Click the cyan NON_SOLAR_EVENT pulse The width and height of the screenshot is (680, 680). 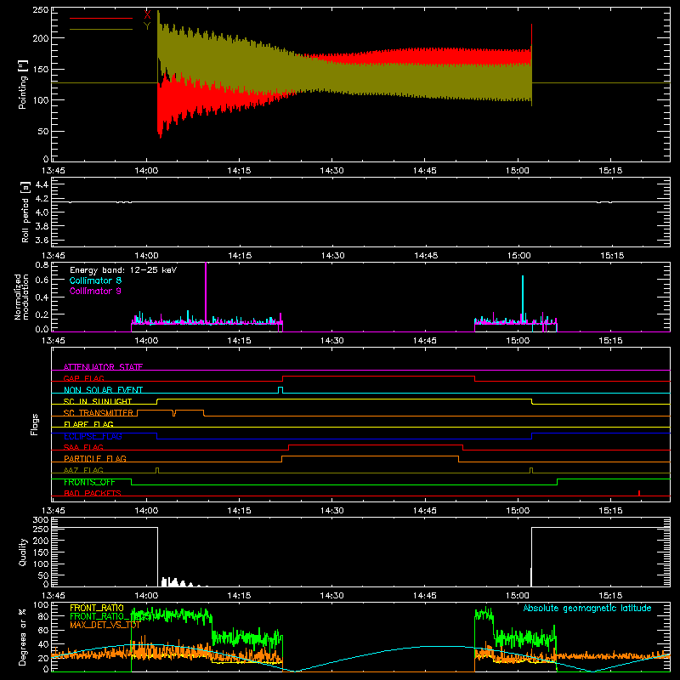280,390
